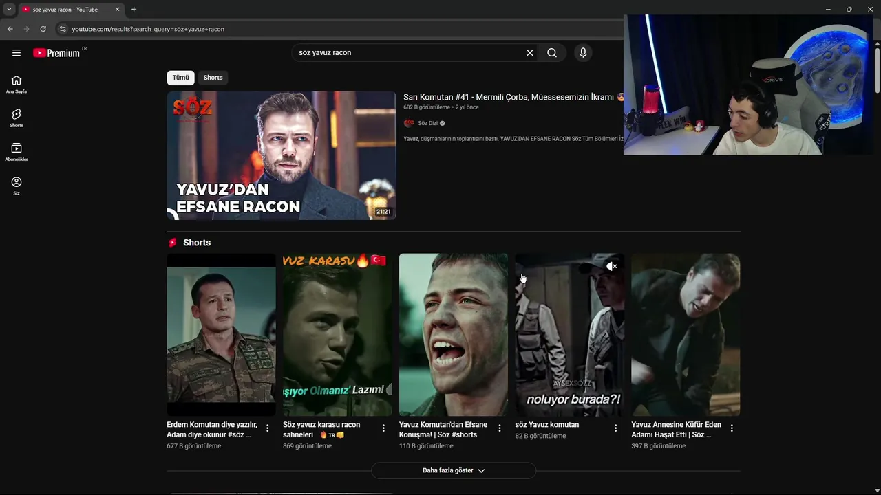Unmute the söz Yavuz komutan short preview
The image size is (881, 495).
point(611,266)
